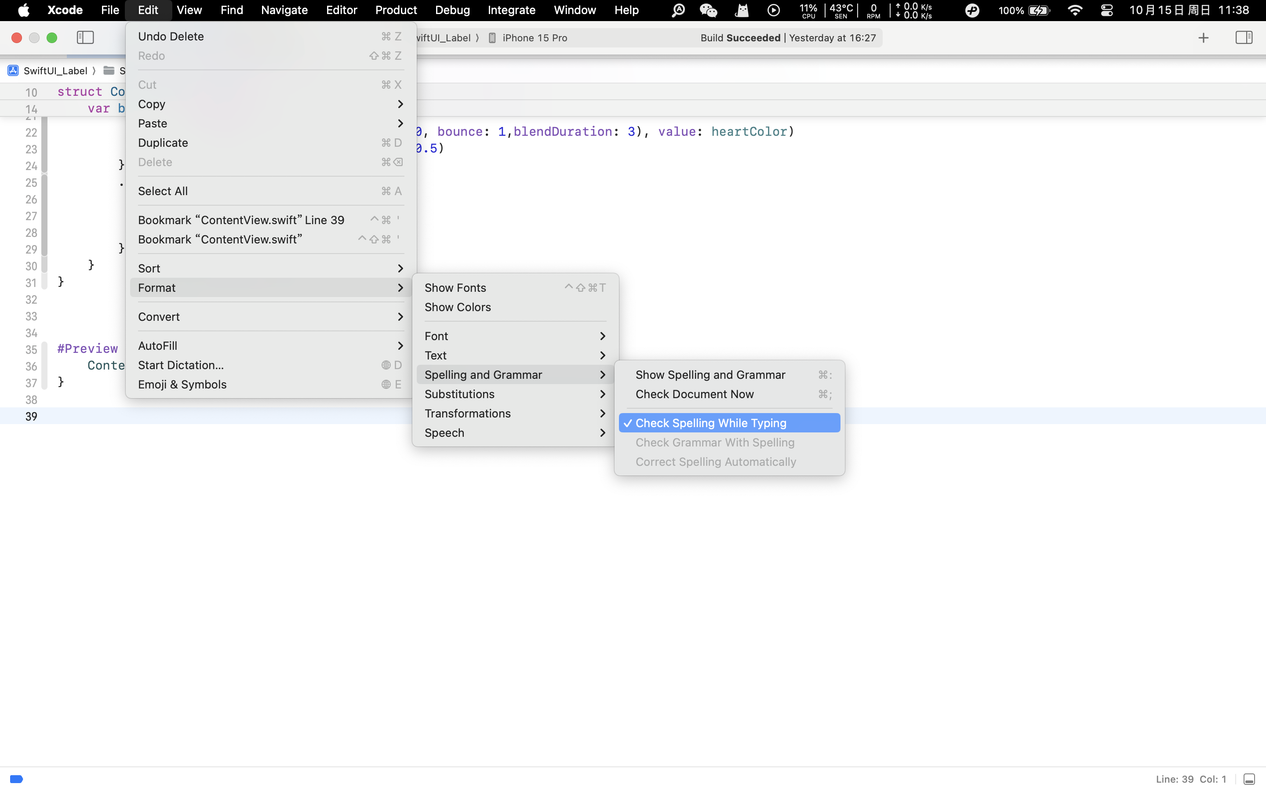The height and width of the screenshot is (791, 1266).
Task: Click Show Spelling and Grammar
Action: [710, 374]
